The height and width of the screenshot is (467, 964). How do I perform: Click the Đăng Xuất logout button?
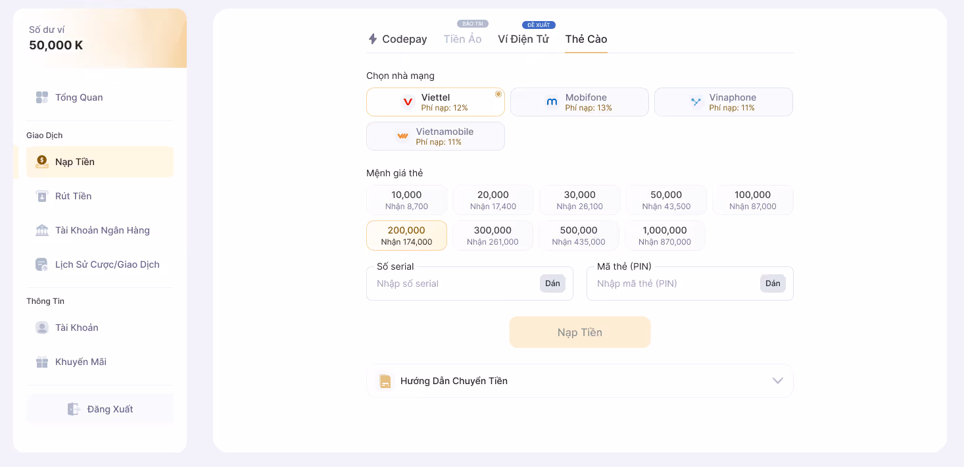click(100, 409)
